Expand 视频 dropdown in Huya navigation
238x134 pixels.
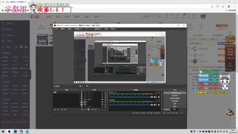click(77, 17)
